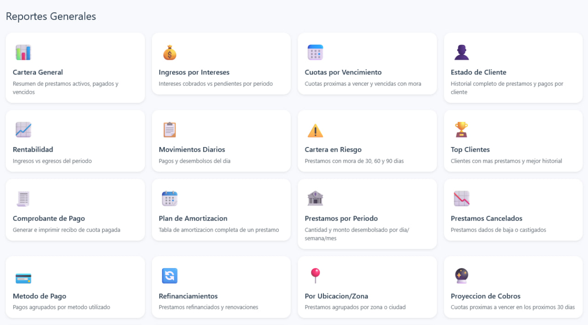This screenshot has height=325, width=588.
Task: Click the bar chart icon for Cartera General
Action: coord(23,52)
